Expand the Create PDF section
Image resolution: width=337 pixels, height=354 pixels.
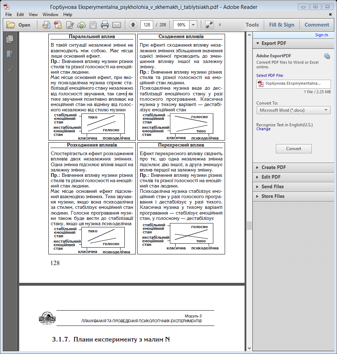click(273, 167)
